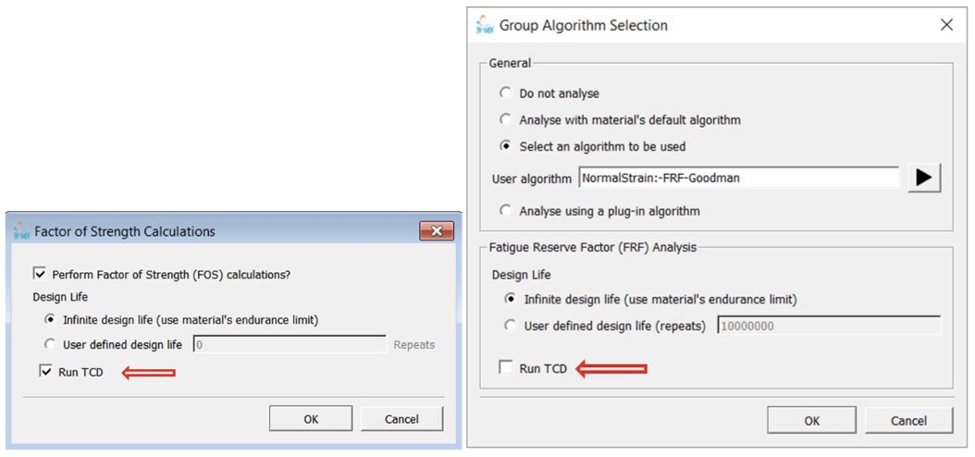Viewport: 975px width, 457px height.
Task: Choose Analyse with material's default algorithm
Action: click(x=505, y=119)
